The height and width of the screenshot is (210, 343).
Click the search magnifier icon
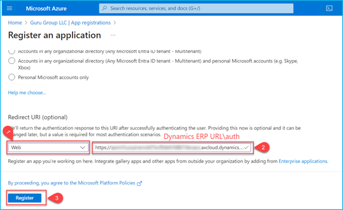(x=104, y=8)
